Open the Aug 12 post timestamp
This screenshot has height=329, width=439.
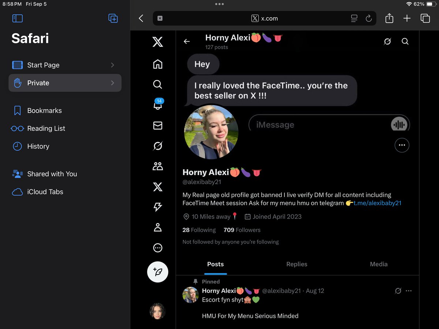(315, 291)
